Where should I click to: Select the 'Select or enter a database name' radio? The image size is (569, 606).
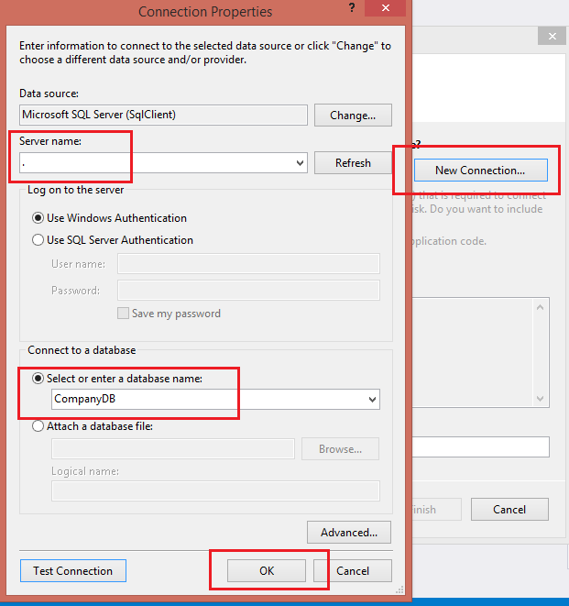point(38,379)
